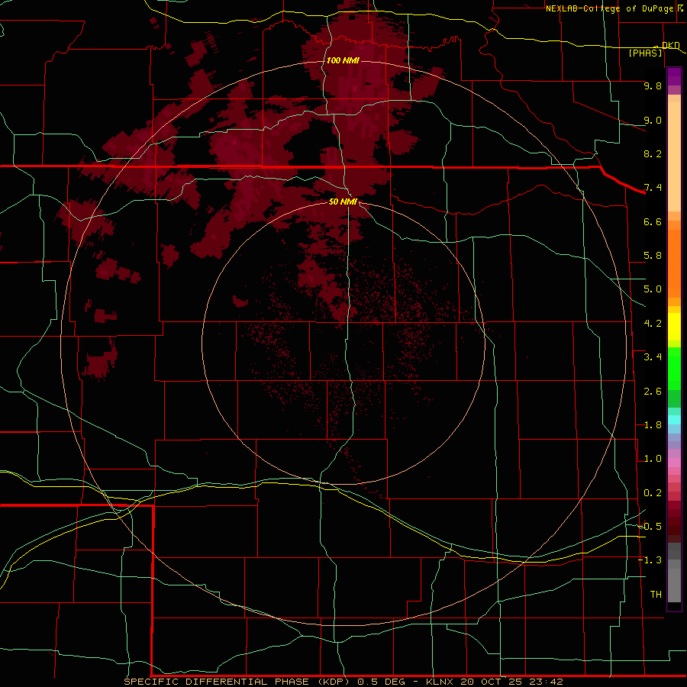Click the TH threshold label on scale
Image resolution: width=687 pixels, height=687 pixels.
[656, 595]
